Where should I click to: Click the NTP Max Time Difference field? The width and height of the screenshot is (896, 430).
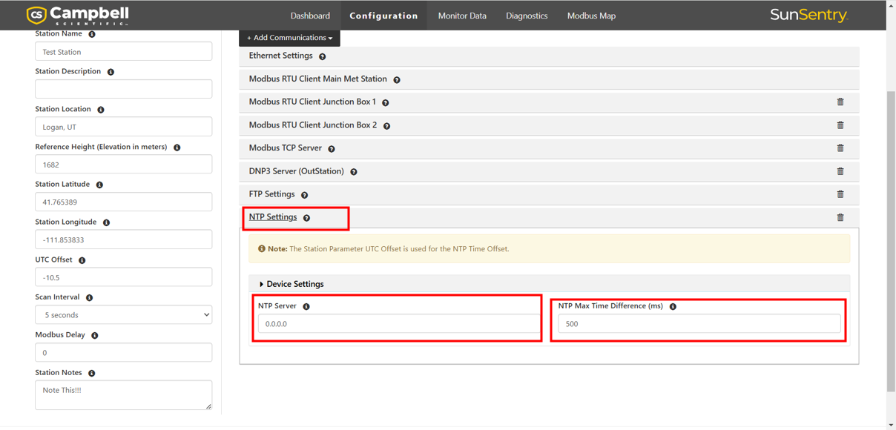(699, 324)
